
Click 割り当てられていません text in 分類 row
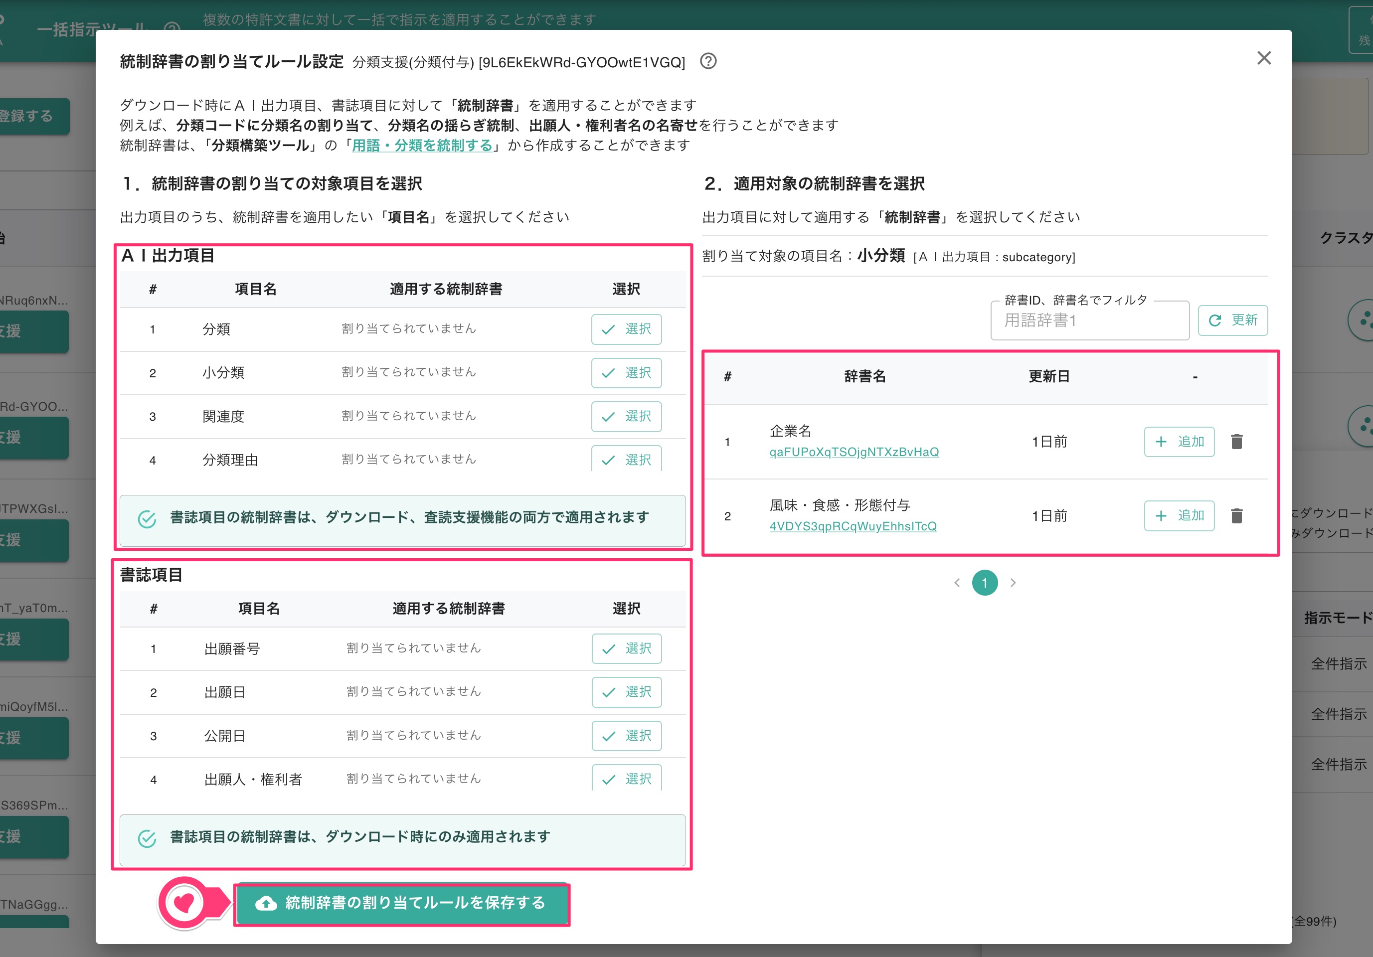[408, 328]
